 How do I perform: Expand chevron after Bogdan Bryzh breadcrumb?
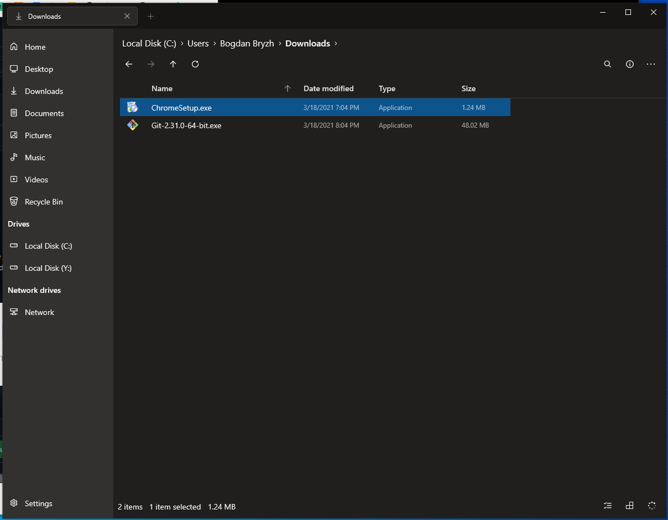280,44
